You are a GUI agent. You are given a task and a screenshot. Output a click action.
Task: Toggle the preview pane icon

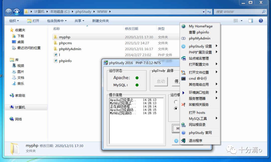point(251,21)
